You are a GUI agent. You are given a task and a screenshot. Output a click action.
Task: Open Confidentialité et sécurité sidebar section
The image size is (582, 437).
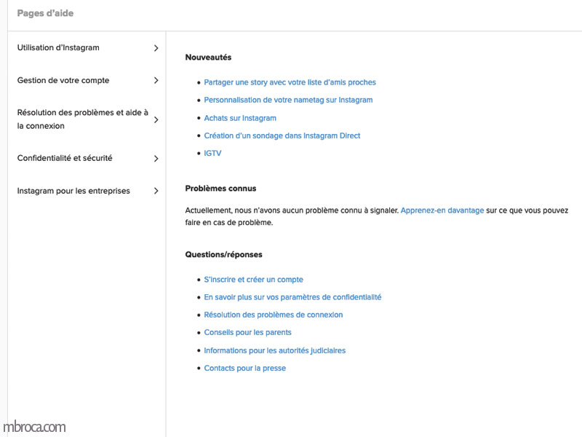tap(65, 158)
